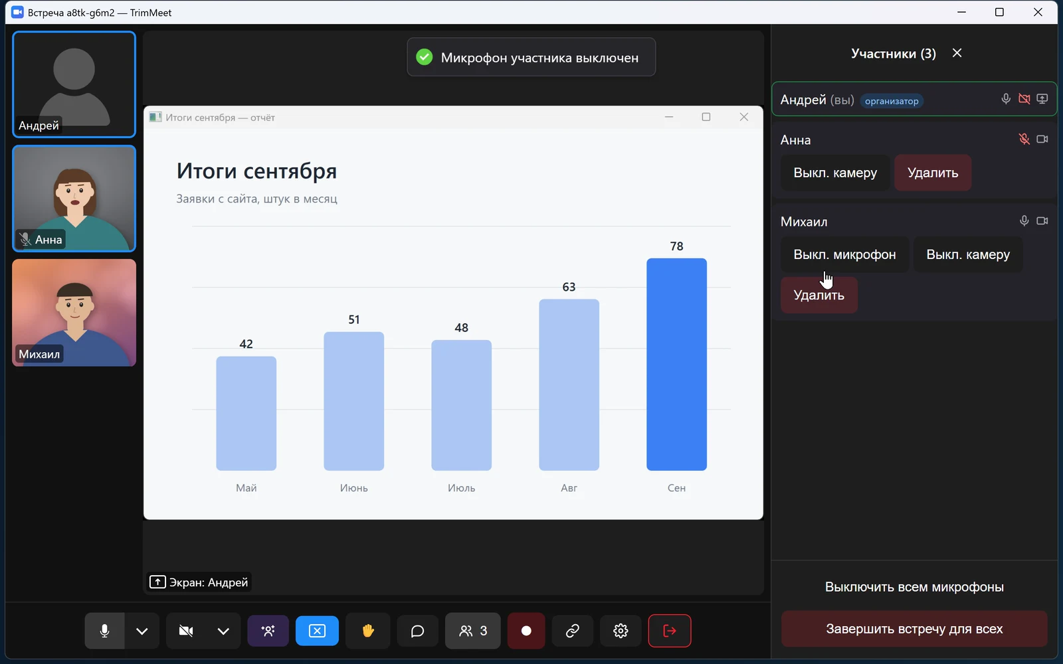
Task: Click Удалить button under Анна
Action: click(x=933, y=173)
